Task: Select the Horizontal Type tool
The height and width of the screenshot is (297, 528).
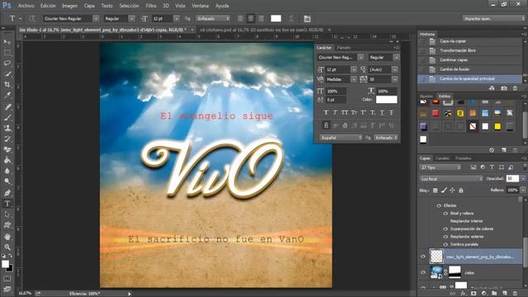Action: click(7, 204)
